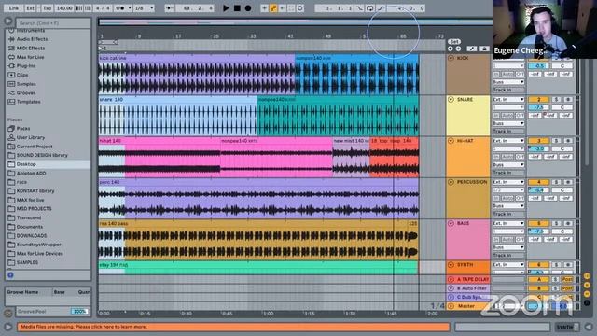
Task: Click the Capture MIDI icon
Action: [291, 8]
